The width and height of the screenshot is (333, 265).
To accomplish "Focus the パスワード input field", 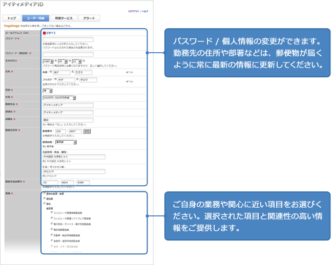I will click(68, 39).
